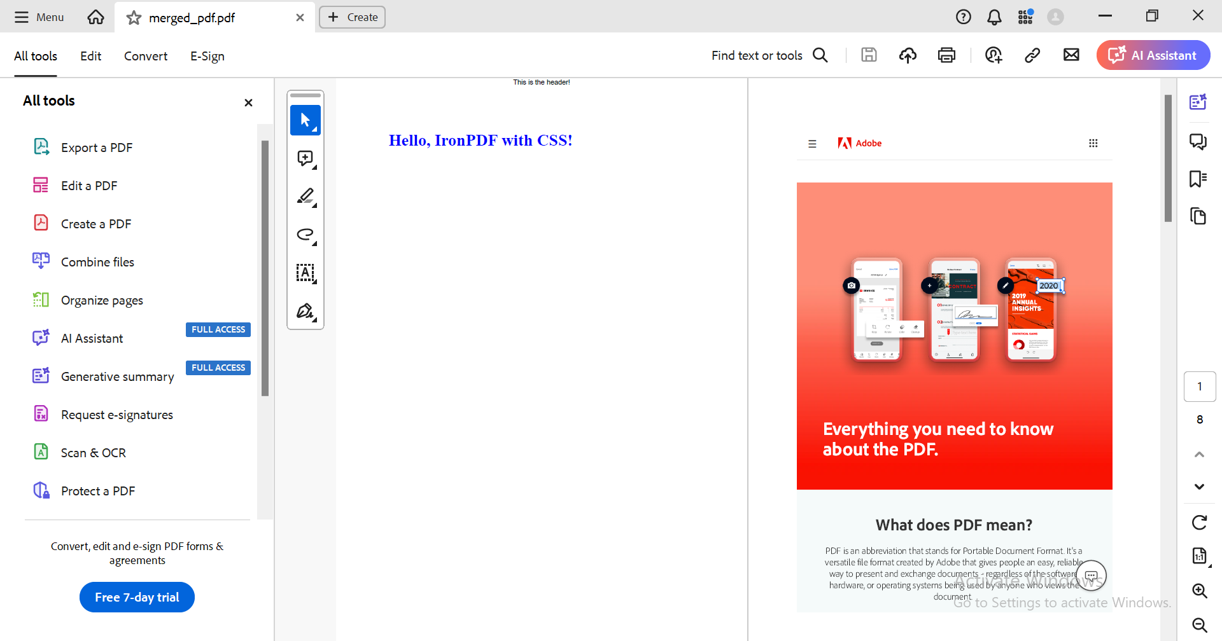
Task: Go to next page with down chevron
Action: click(x=1199, y=486)
